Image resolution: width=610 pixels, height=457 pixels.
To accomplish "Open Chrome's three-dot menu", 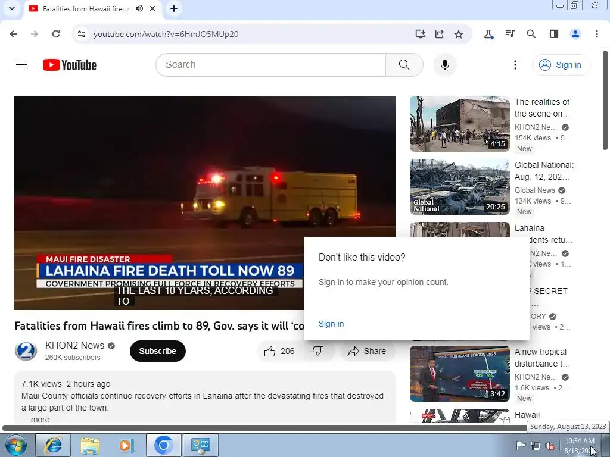I will pos(597,34).
